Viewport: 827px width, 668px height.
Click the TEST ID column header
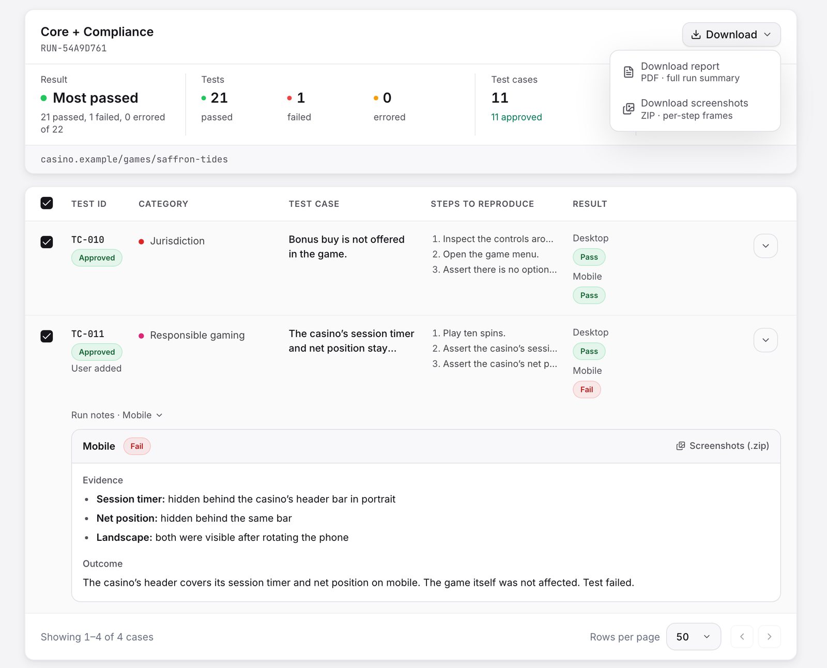coord(89,204)
